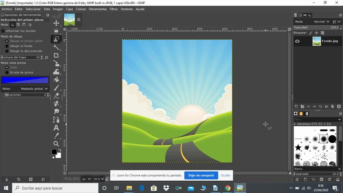The image size is (343, 193).
Task: Choose the Eraser tool
Action: 56,95
